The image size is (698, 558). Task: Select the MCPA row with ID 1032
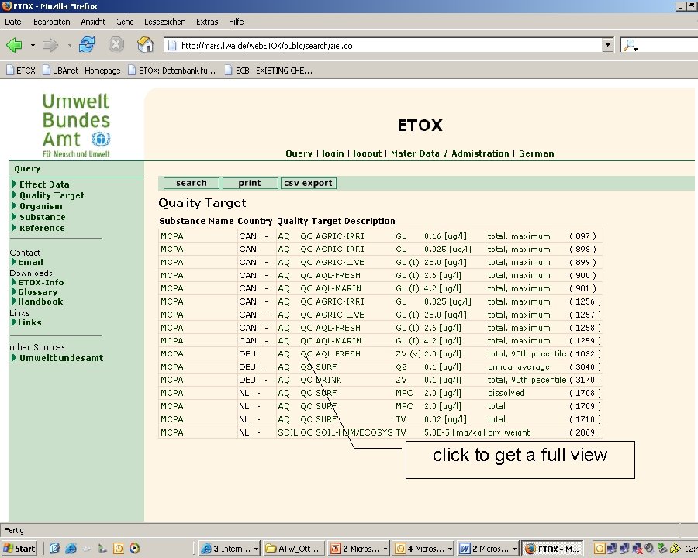pyautogui.click(x=380, y=353)
